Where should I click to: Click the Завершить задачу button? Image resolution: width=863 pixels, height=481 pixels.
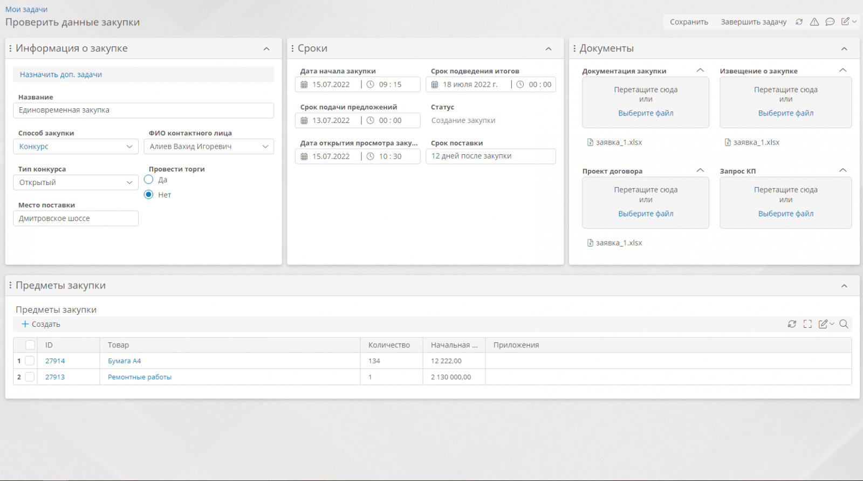point(754,22)
